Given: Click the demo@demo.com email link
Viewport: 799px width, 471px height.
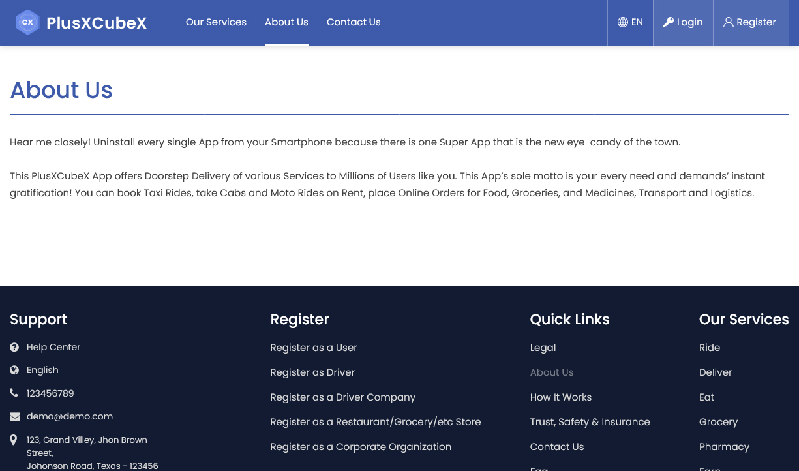Looking at the screenshot, I should tap(70, 416).
